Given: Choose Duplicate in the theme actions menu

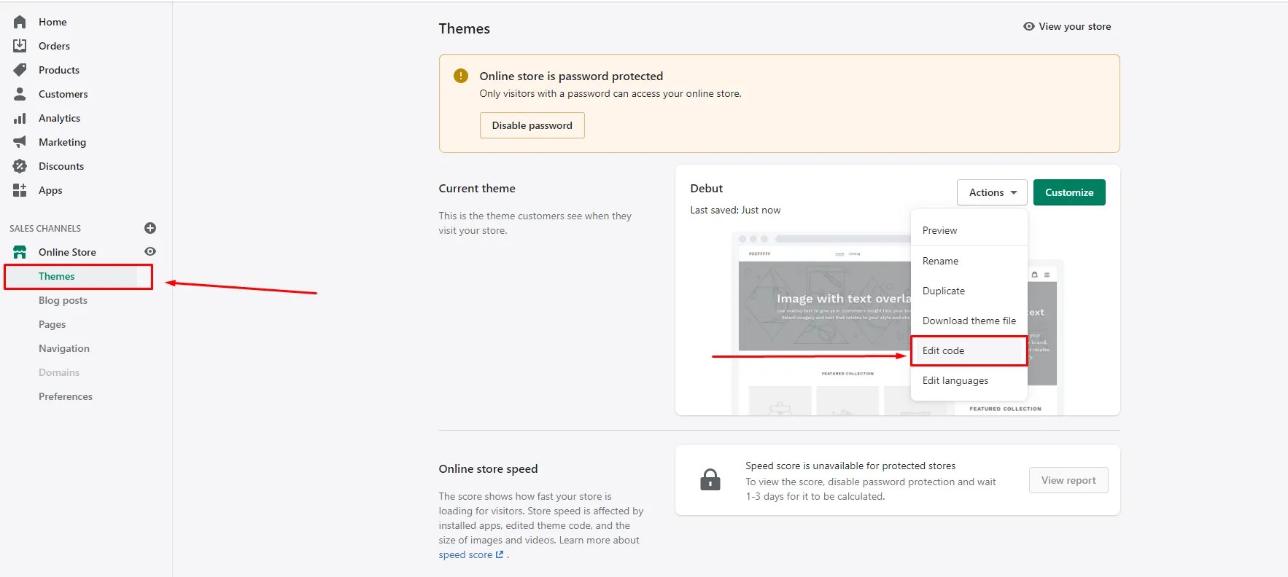Looking at the screenshot, I should 943,291.
